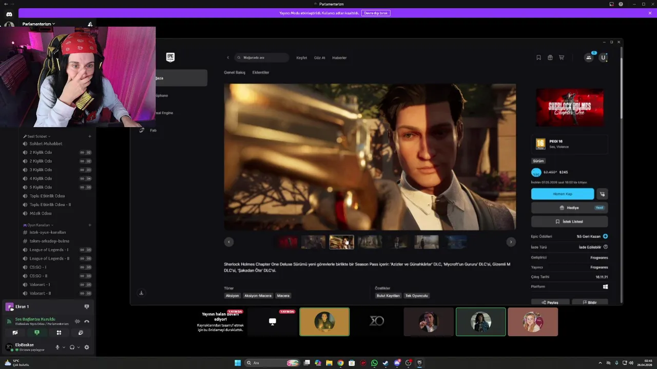Open the Windows Start menu
This screenshot has height=369, width=657.
238,363
